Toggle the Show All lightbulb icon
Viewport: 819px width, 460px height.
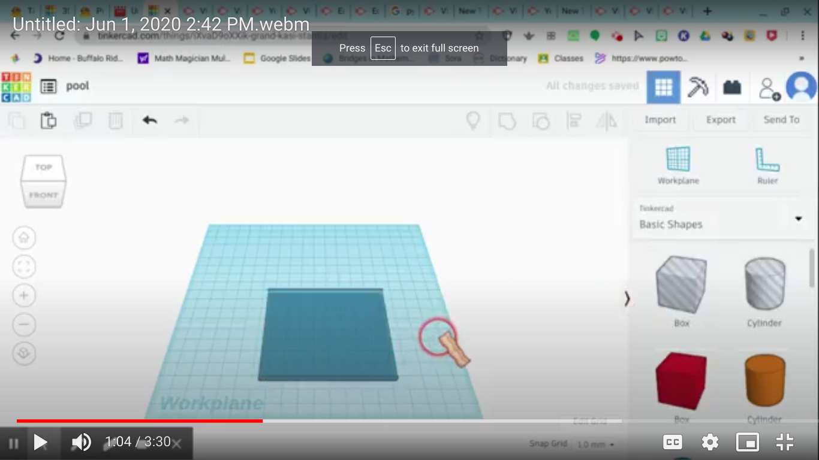pos(473,121)
